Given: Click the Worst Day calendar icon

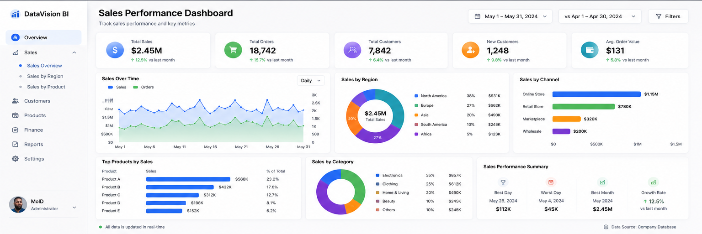Looking at the screenshot, I should click(551, 182).
